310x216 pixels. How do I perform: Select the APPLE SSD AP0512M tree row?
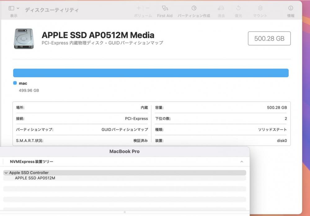tap(125, 178)
